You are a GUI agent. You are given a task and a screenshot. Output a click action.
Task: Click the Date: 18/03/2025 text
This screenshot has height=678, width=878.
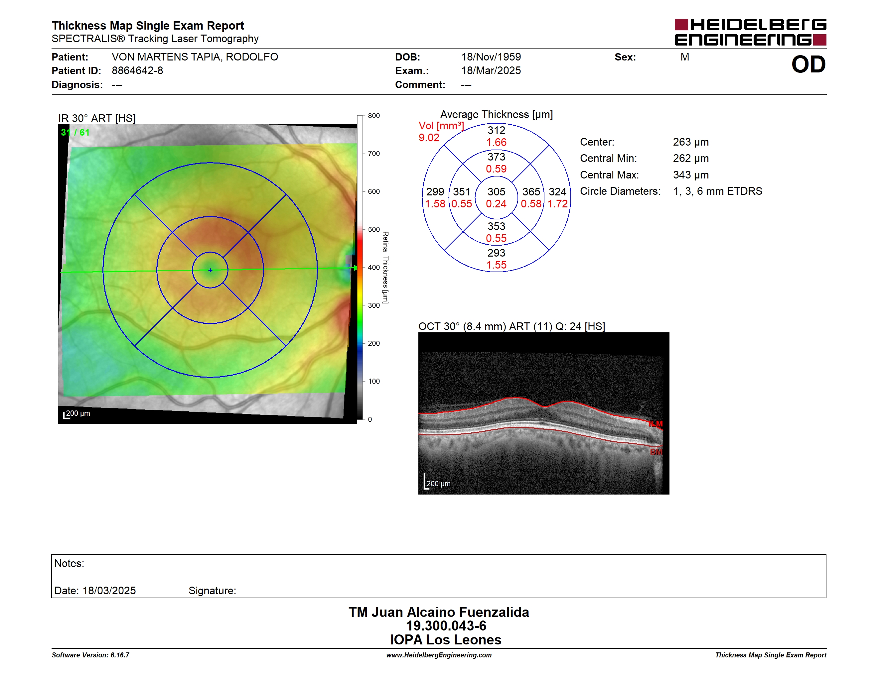point(95,591)
